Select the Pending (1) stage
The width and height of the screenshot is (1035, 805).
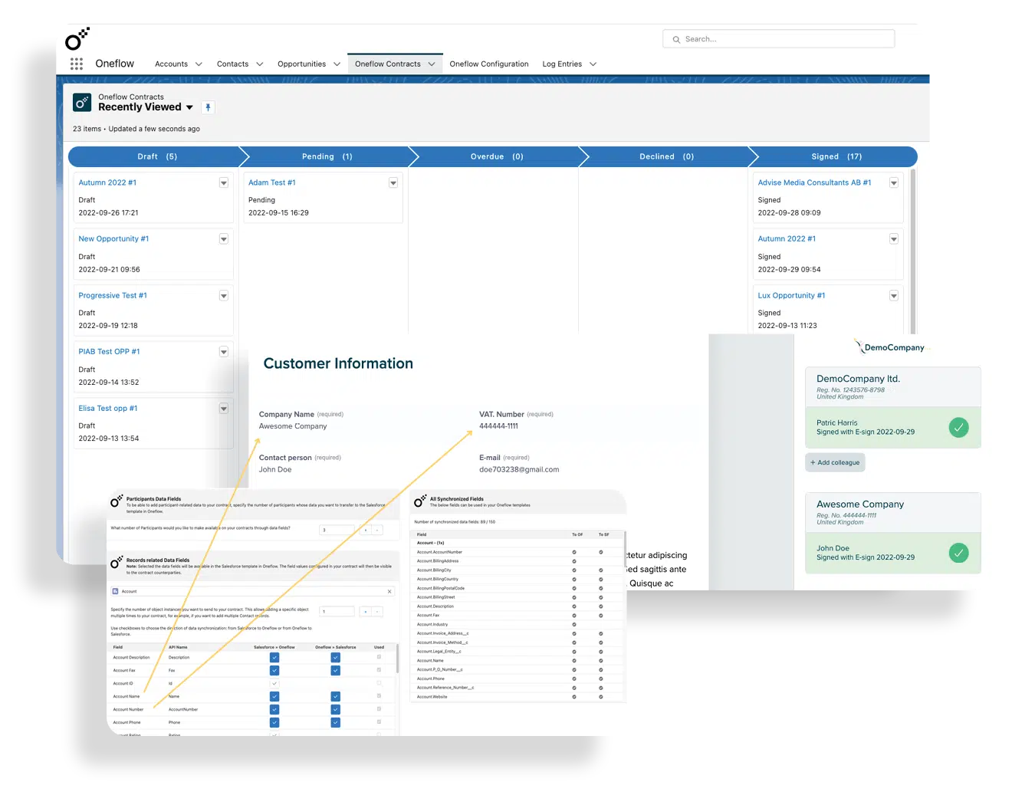327,156
